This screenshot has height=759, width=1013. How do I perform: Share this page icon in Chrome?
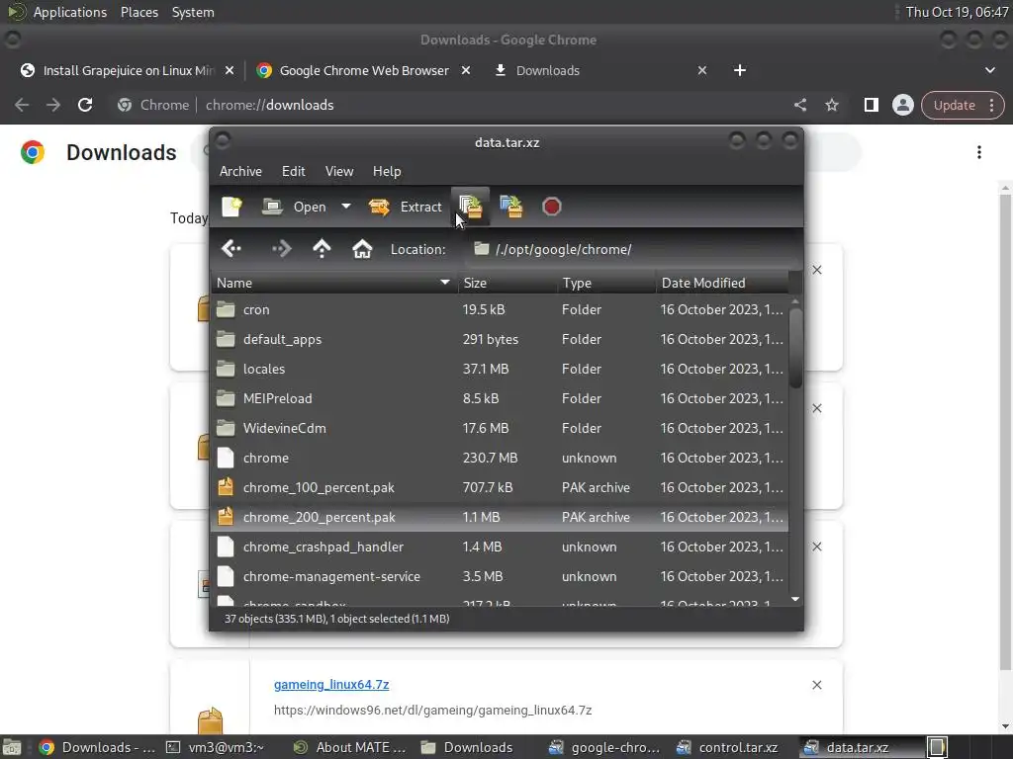tap(799, 105)
